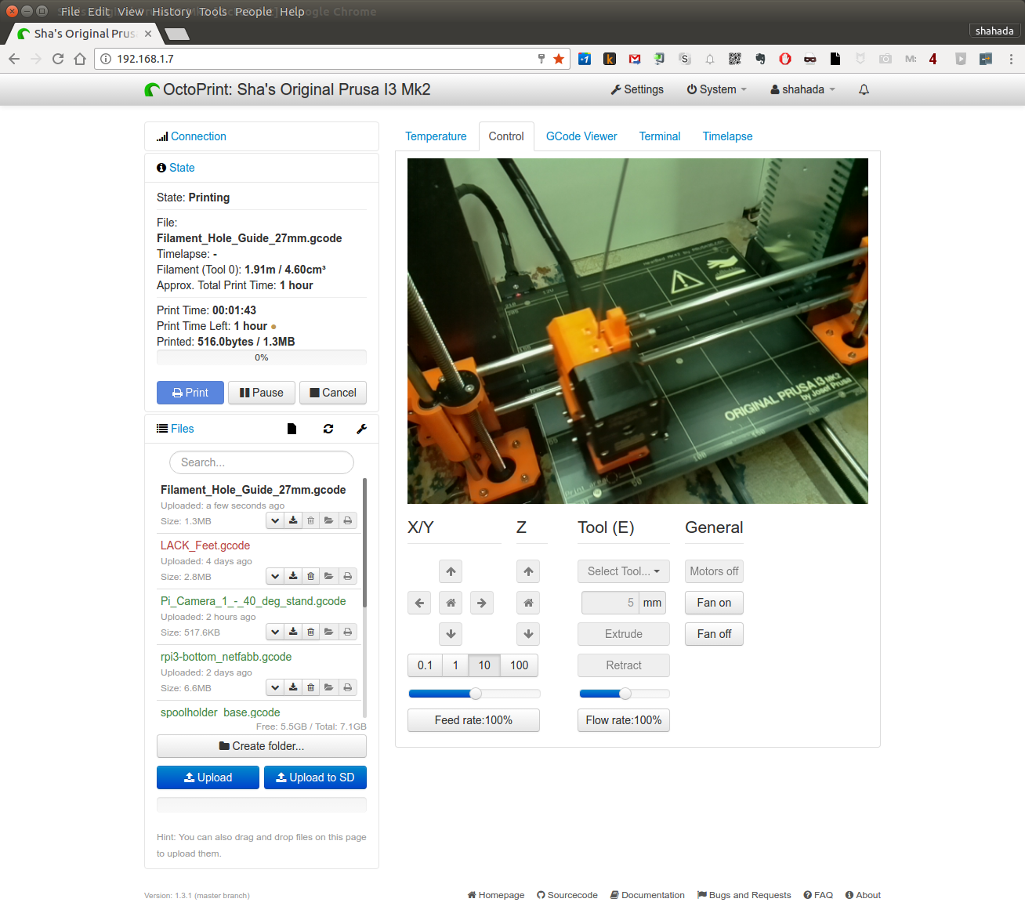This screenshot has width=1025, height=906.
Task: Adjust the feed rate slider
Action: [474, 694]
